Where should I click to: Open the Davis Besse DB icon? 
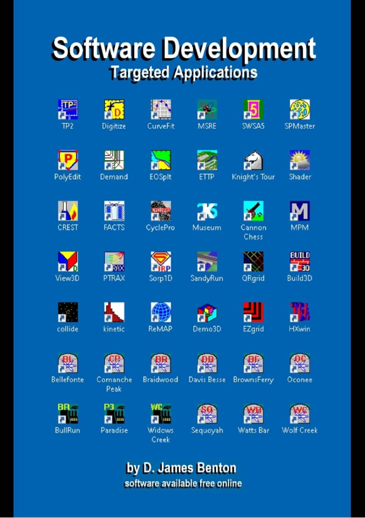point(207,363)
